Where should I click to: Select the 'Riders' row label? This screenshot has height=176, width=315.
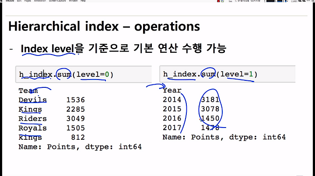coord(32,118)
